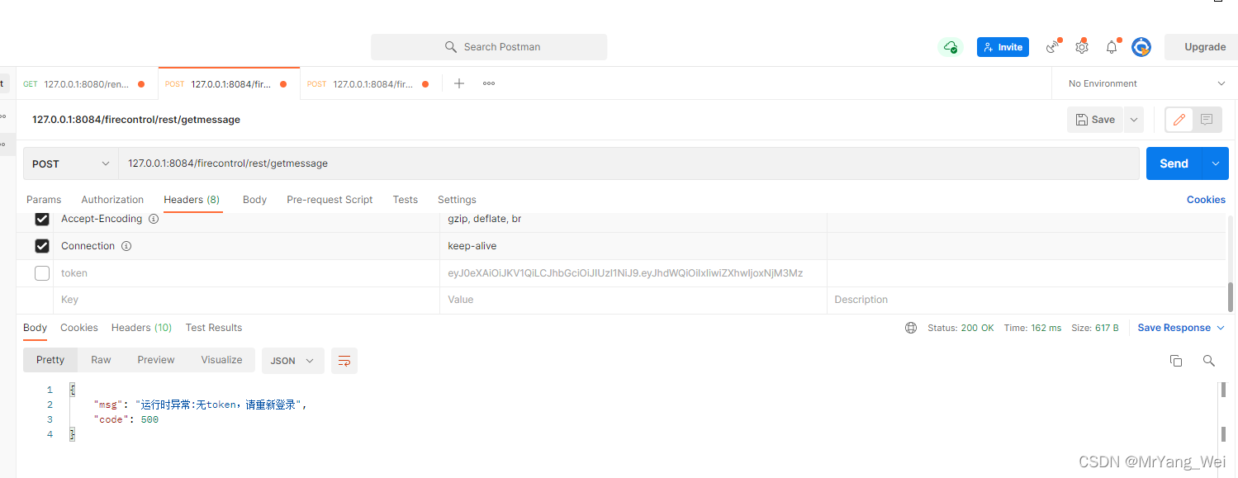Open the Authorization tab
This screenshot has width=1238, height=478.
(112, 200)
